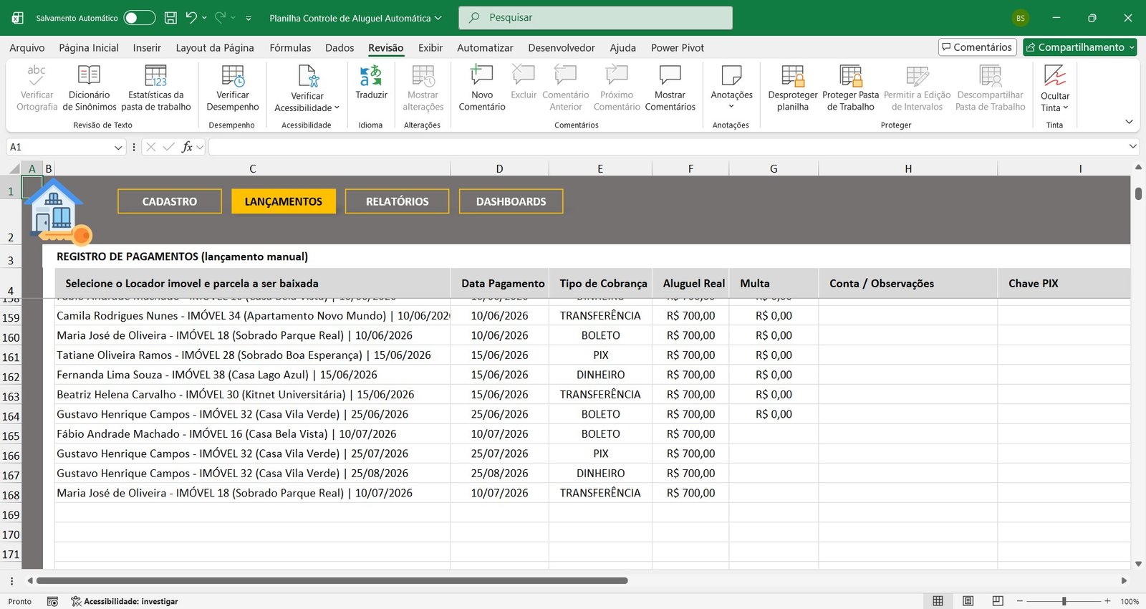Click the 100% zoom level
This screenshot has width=1146, height=609.
1130,602
